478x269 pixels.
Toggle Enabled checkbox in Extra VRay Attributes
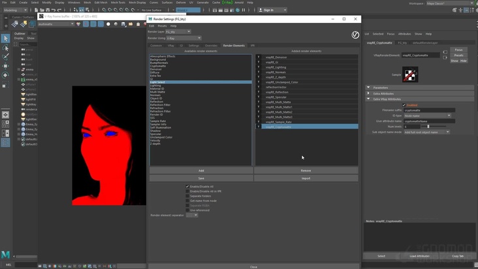pos(404,105)
